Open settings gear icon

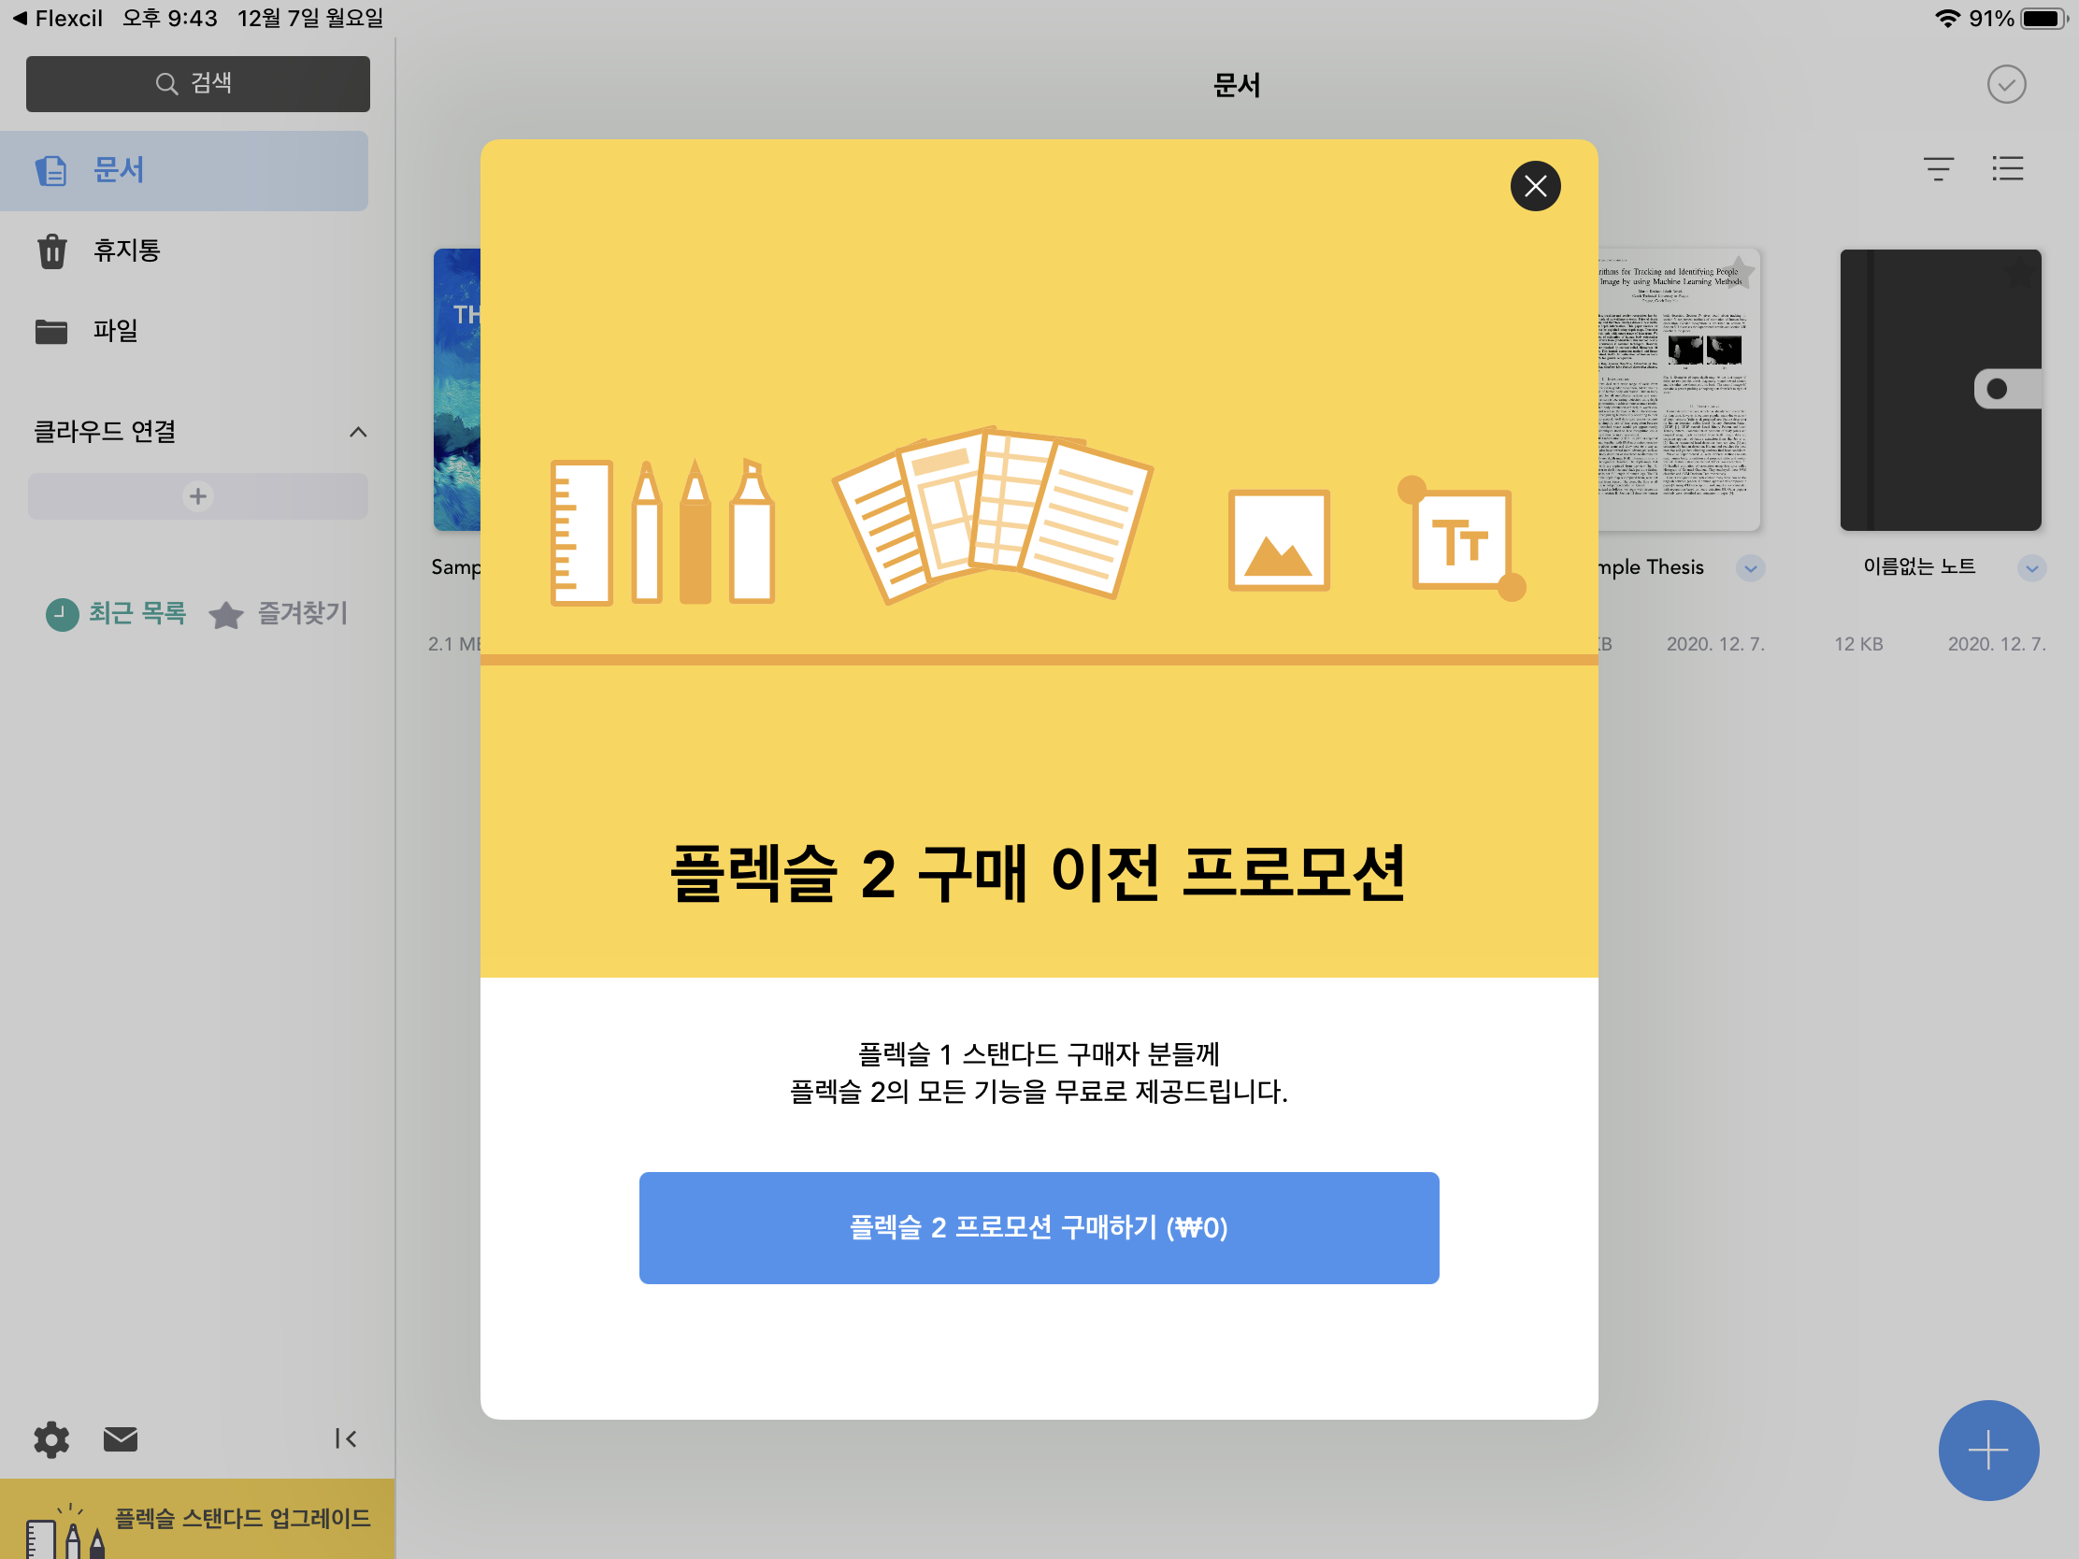tap(51, 1438)
